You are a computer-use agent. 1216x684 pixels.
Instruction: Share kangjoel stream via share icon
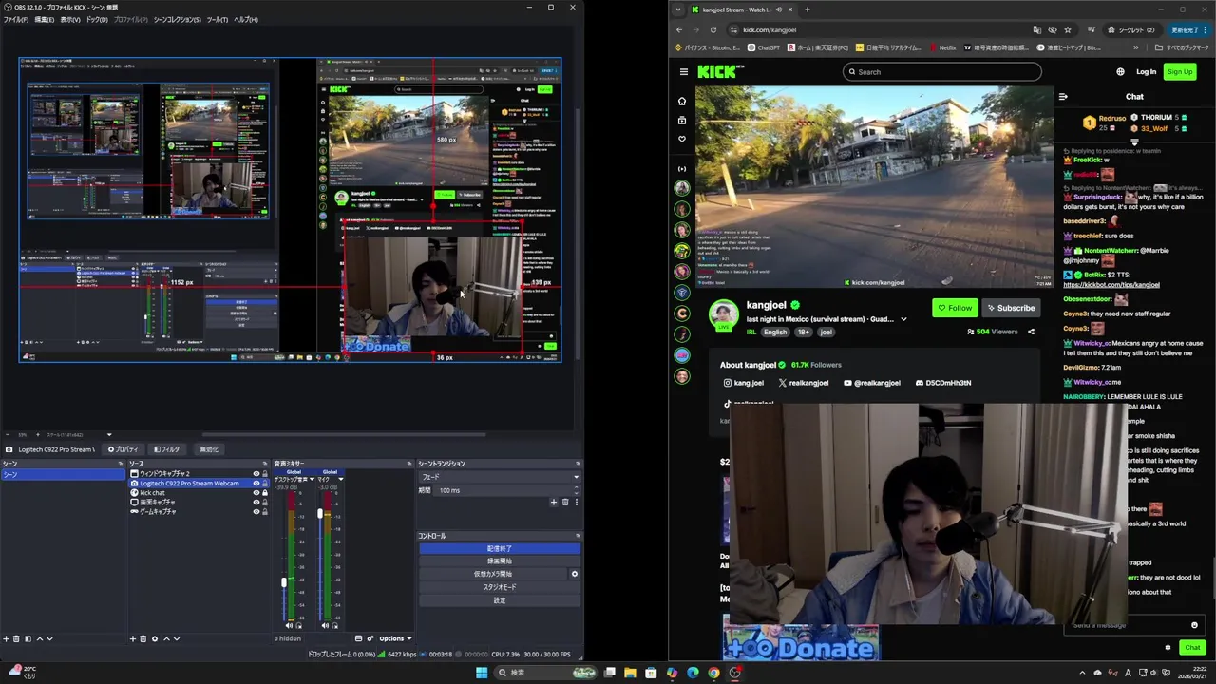pyautogui.click(x=1031, y=332)
